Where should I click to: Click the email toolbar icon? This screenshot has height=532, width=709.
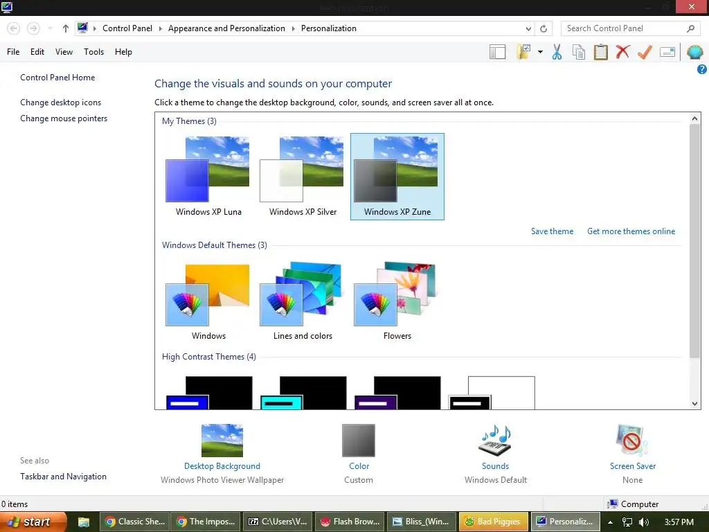(x=667, y=52)
